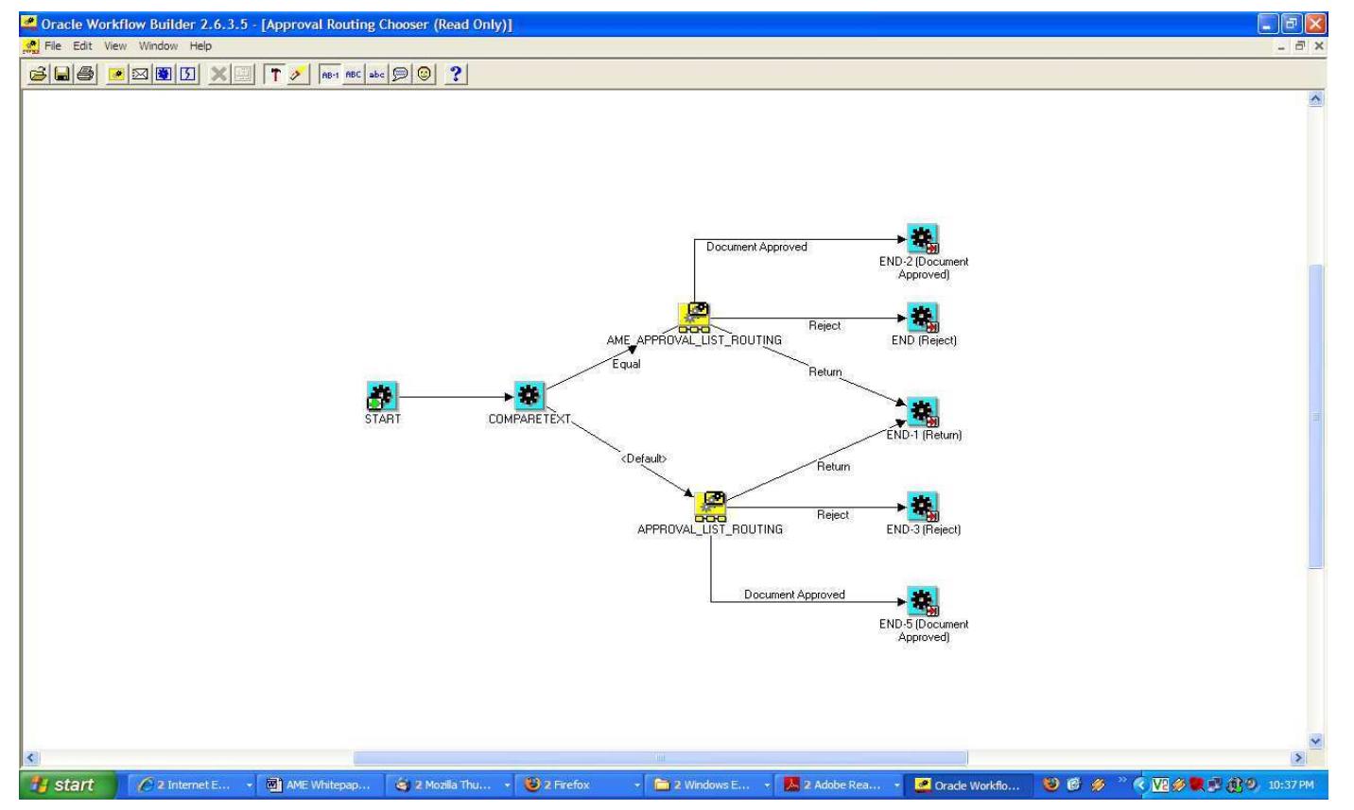The width and height of the screenshot is (1354, 810).
Task: Select the APPROVAL_LIST_ROUTING process node
Action: (x=711, y=507)
